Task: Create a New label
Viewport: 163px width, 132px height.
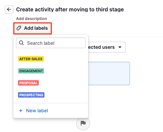Action: click(x=33, y=111)
